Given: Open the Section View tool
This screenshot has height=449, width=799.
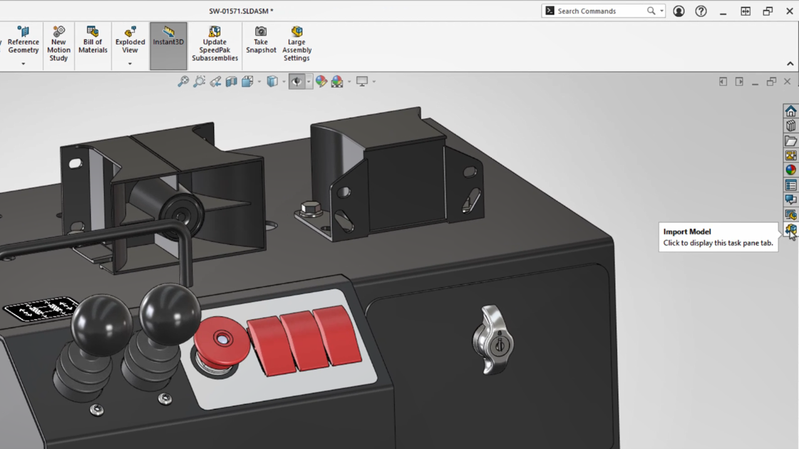Looking at the screenshot, I should 231,81.
